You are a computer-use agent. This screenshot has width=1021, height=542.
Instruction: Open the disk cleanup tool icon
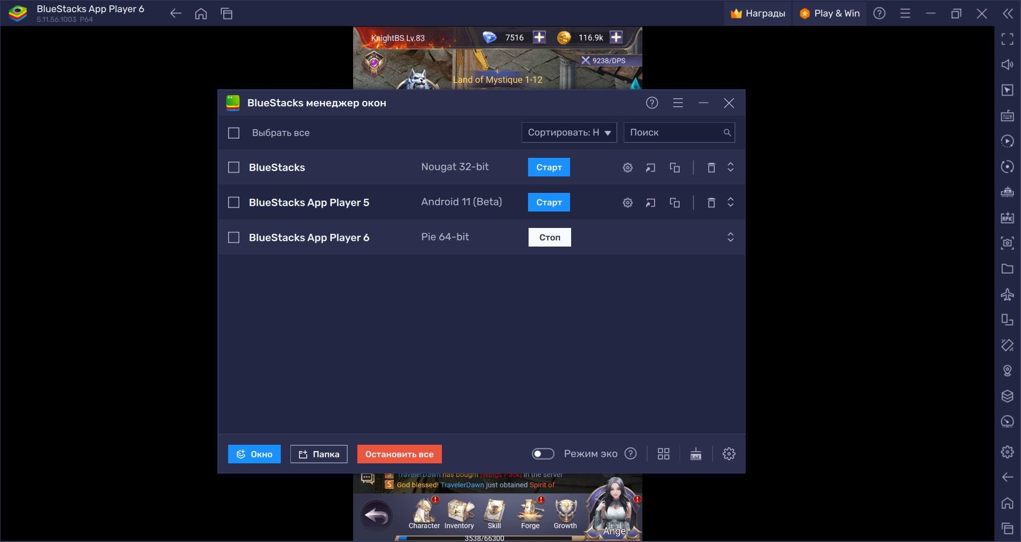point(696,454)
